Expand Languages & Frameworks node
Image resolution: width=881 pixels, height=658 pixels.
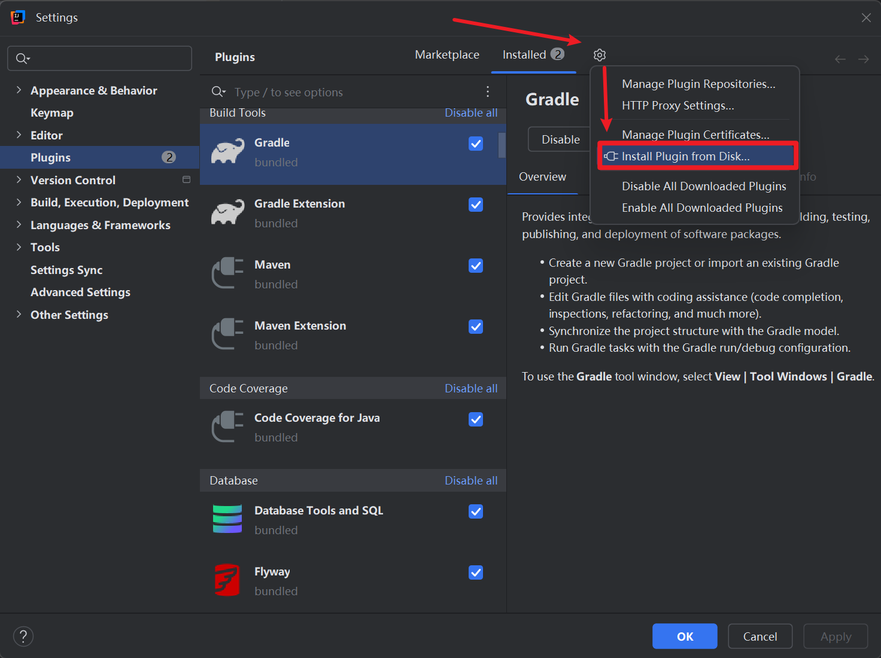pyautogui.click(x=19, y=224)
